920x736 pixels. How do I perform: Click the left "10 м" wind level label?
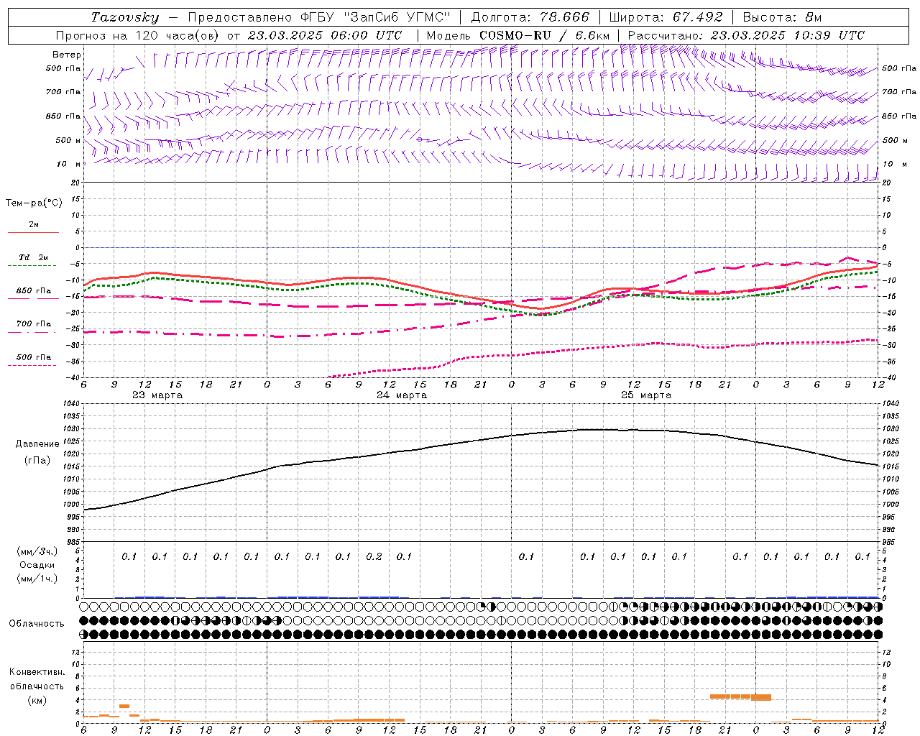[69, 164]
